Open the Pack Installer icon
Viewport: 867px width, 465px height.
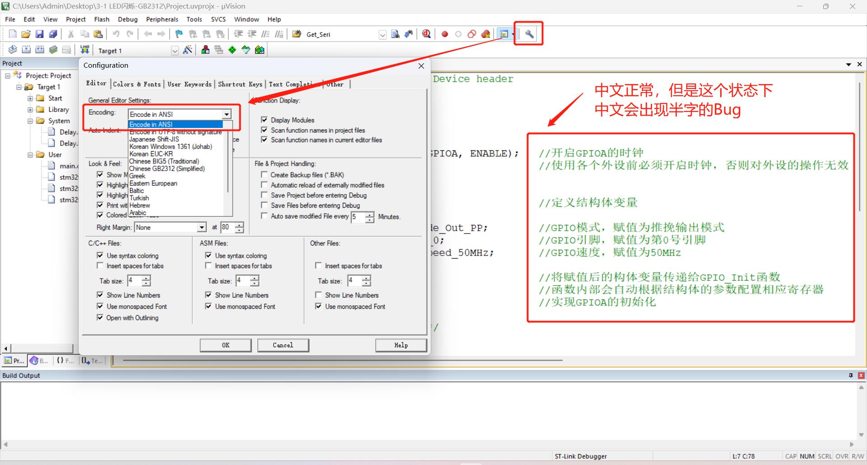(260, 50)
